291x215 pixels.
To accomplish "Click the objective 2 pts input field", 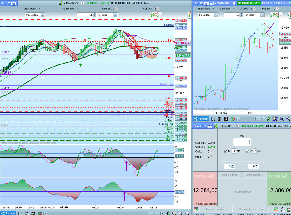I will coord(255,151).
